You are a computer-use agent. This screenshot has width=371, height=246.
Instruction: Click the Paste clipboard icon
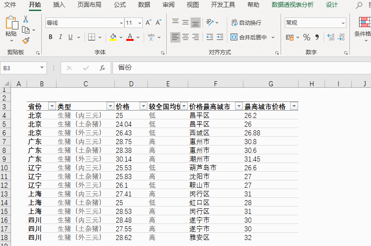[x=11, y=23]
